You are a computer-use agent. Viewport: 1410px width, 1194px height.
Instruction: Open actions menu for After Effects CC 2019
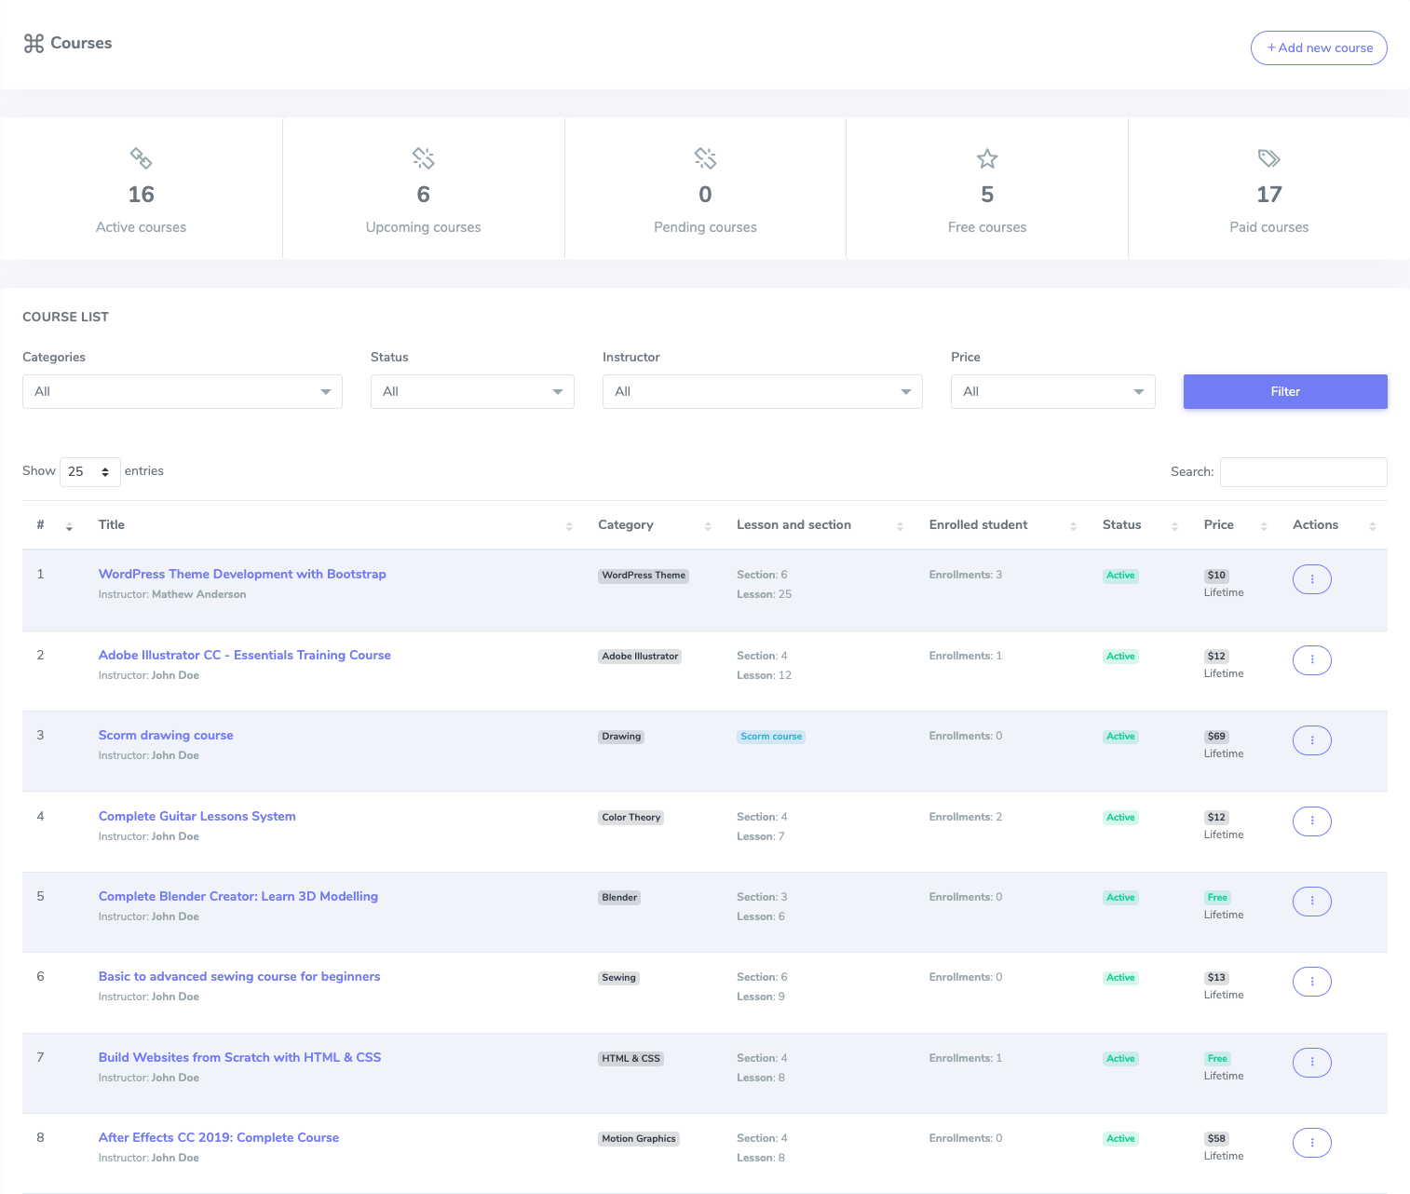tap(1311, 1143)
